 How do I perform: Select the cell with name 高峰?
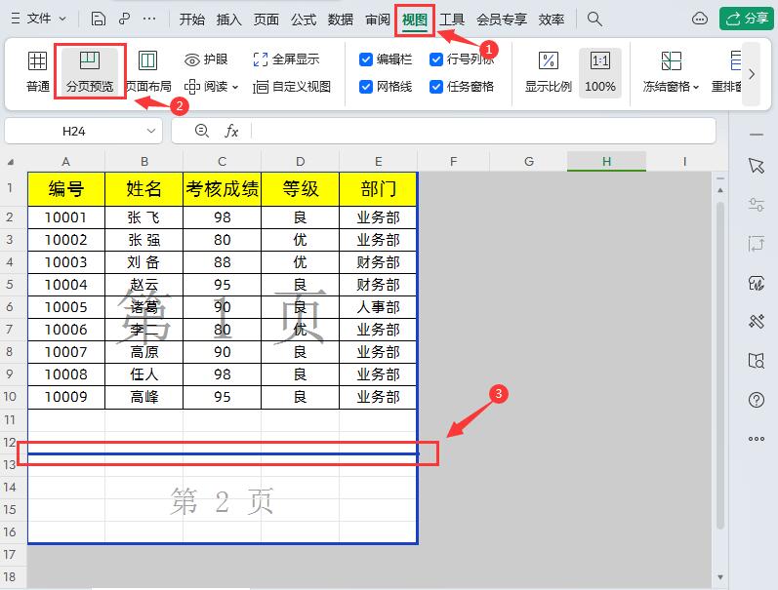[x=143, y=397]
